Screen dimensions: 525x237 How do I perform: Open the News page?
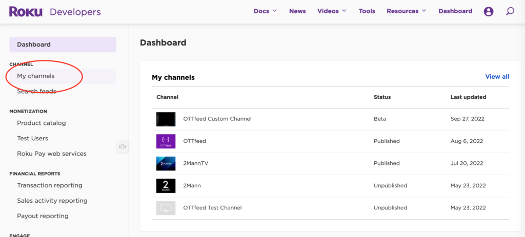(297, 11)
